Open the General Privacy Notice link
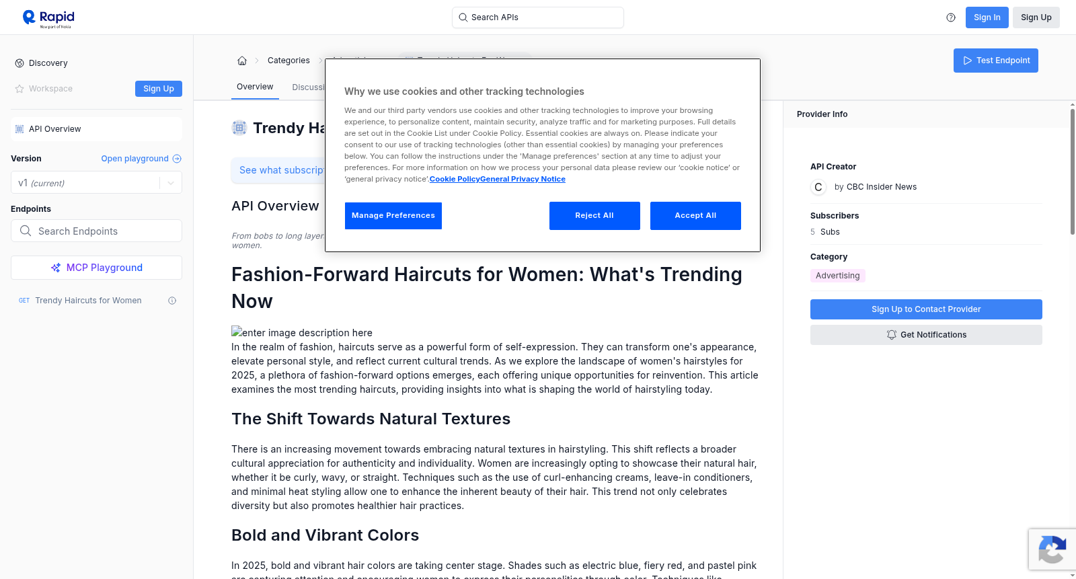The height and width of the screenshot is (579, 1076). click(523, 179)
